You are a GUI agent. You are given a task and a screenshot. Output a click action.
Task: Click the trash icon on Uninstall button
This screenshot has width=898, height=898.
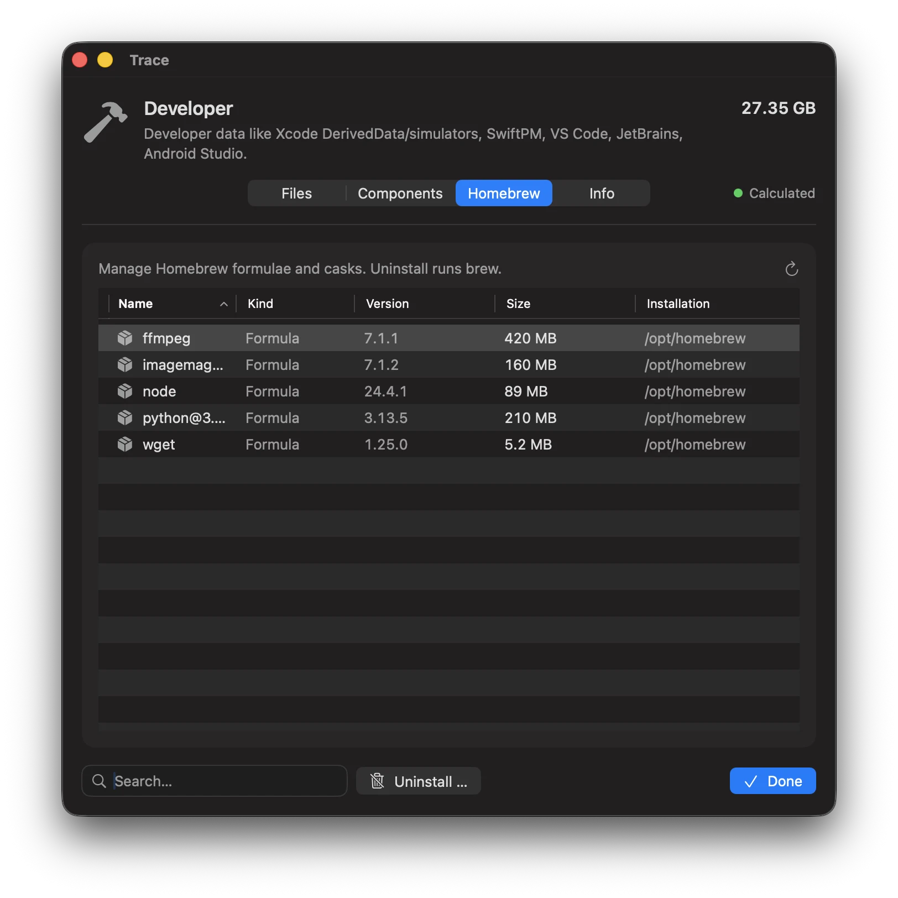coord(377,781)
